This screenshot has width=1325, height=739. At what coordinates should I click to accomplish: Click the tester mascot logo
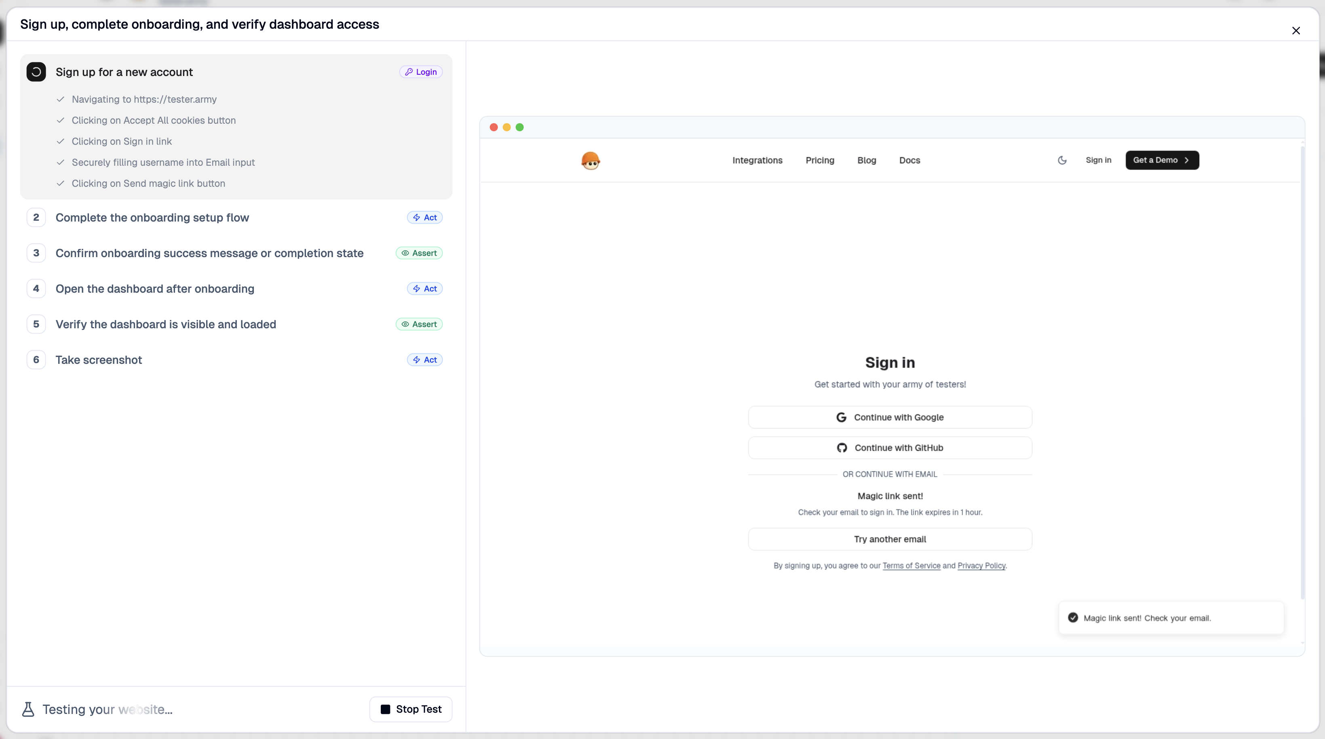pos(591,160)
